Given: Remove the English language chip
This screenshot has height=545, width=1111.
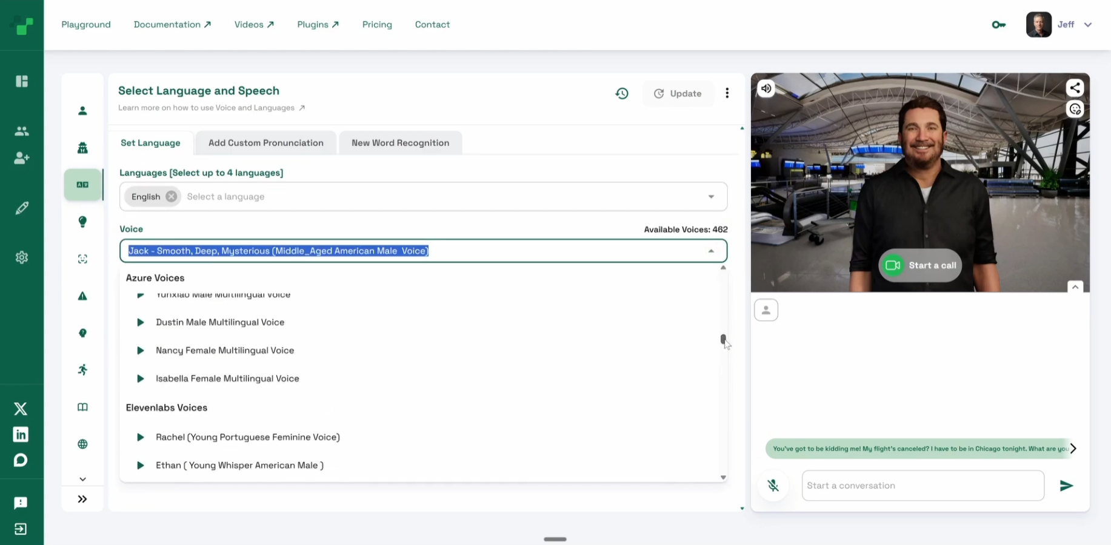Looking at the screenshot, I should coord(172,197).
